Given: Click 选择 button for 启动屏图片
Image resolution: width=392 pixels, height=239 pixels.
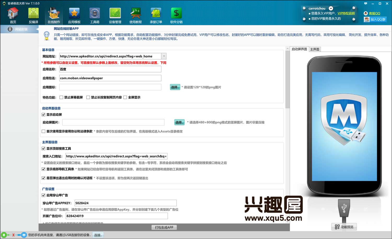Looking at the screenshot, I should pyautogui.click(x=179, y=122).
